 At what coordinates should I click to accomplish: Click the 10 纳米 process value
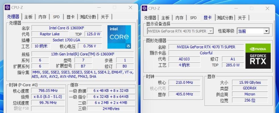41,46
